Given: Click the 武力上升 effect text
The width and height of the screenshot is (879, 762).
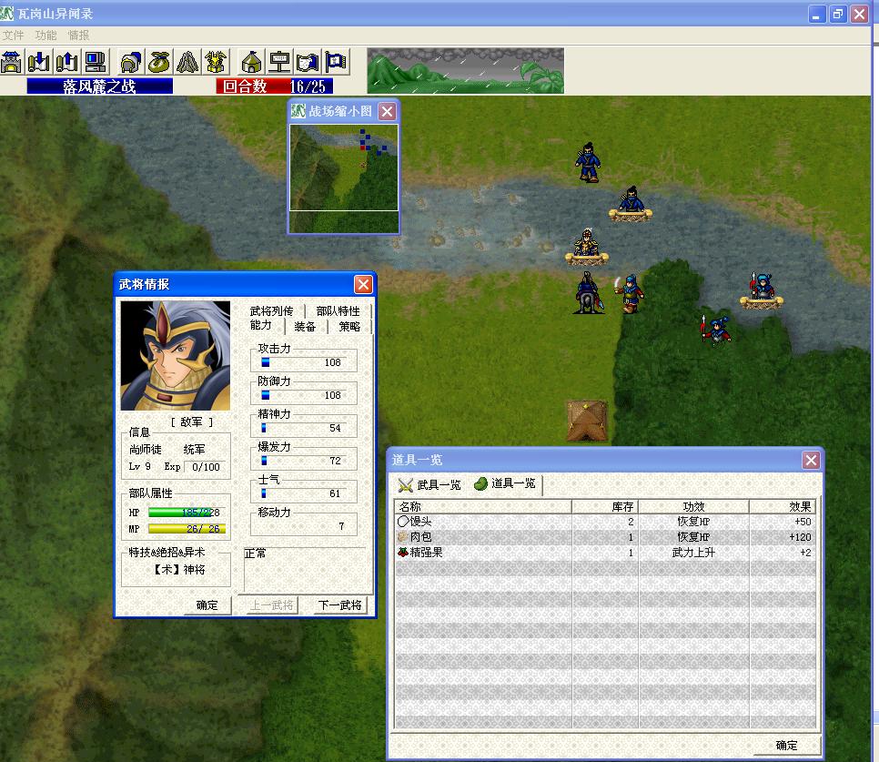Looking at the screenshot, I should (x=693, y=553).
